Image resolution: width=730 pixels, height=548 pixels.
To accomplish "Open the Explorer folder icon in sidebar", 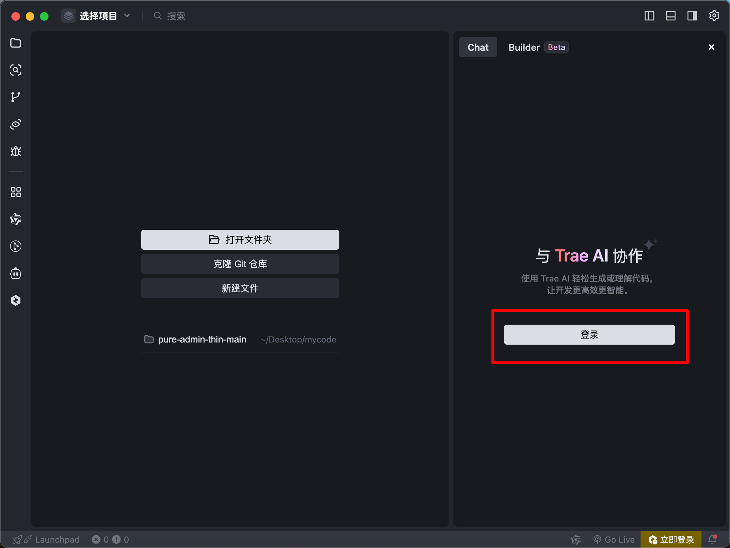I will (16, 43).
